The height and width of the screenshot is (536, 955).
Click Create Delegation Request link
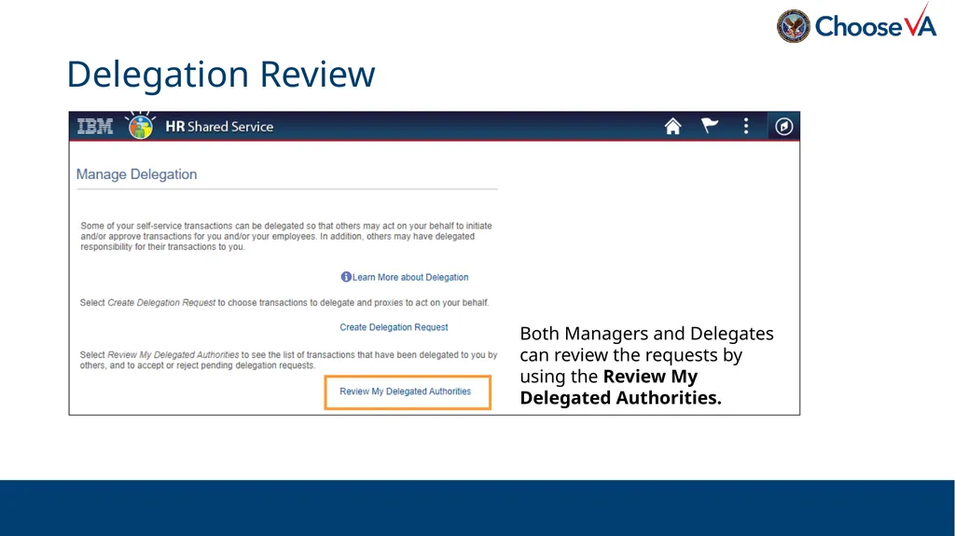[x=394, y=327]
